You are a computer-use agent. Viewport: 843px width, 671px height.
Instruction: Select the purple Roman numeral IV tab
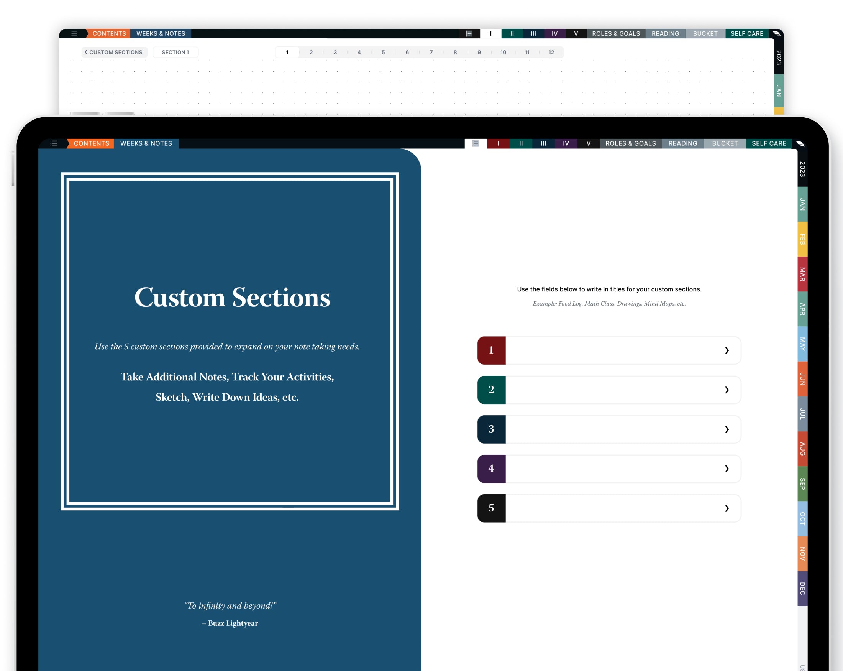566,143
